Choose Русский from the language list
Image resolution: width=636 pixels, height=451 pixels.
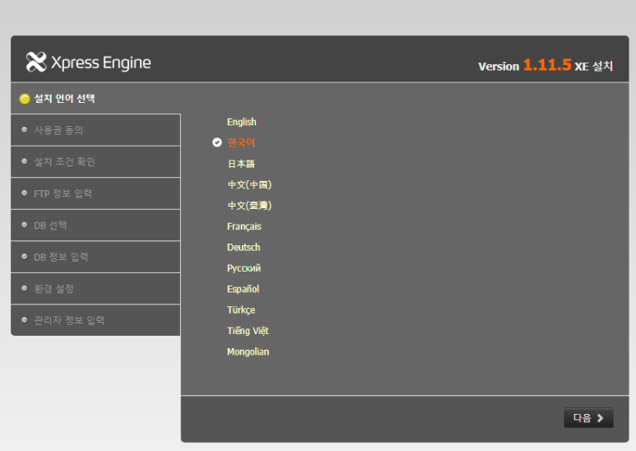(244, 268)
